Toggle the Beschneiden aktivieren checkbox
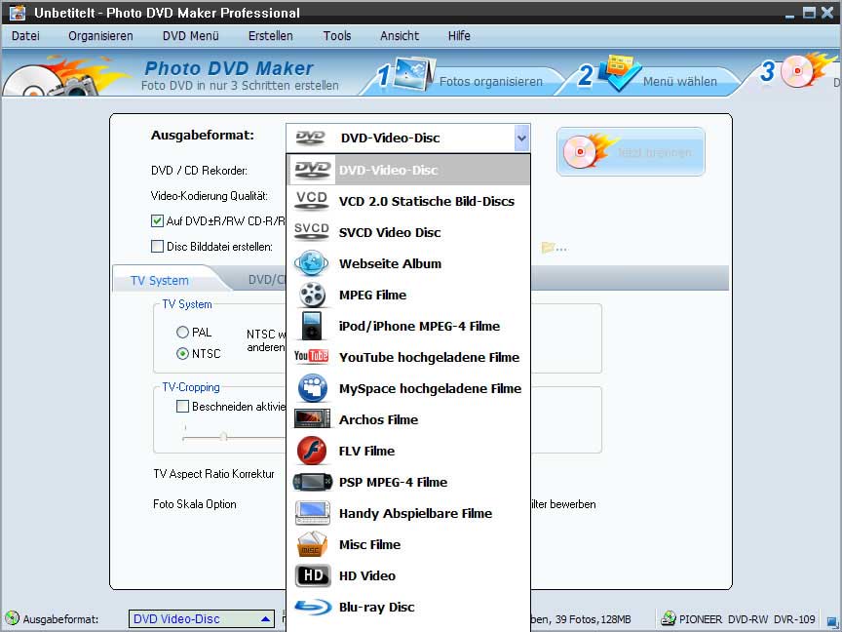The width and height of the screenshot is (842, 632). [x=182, y=407]
